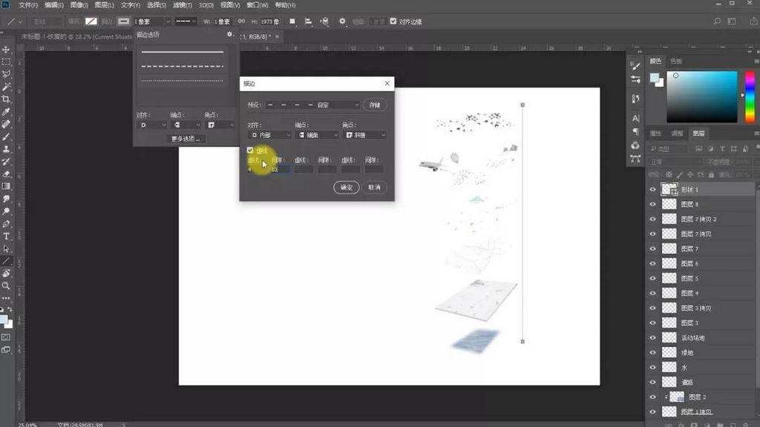Click the rainbow hue slider strip
The image size is (760, 427).
pyautogui.click(x=749, y=96)
